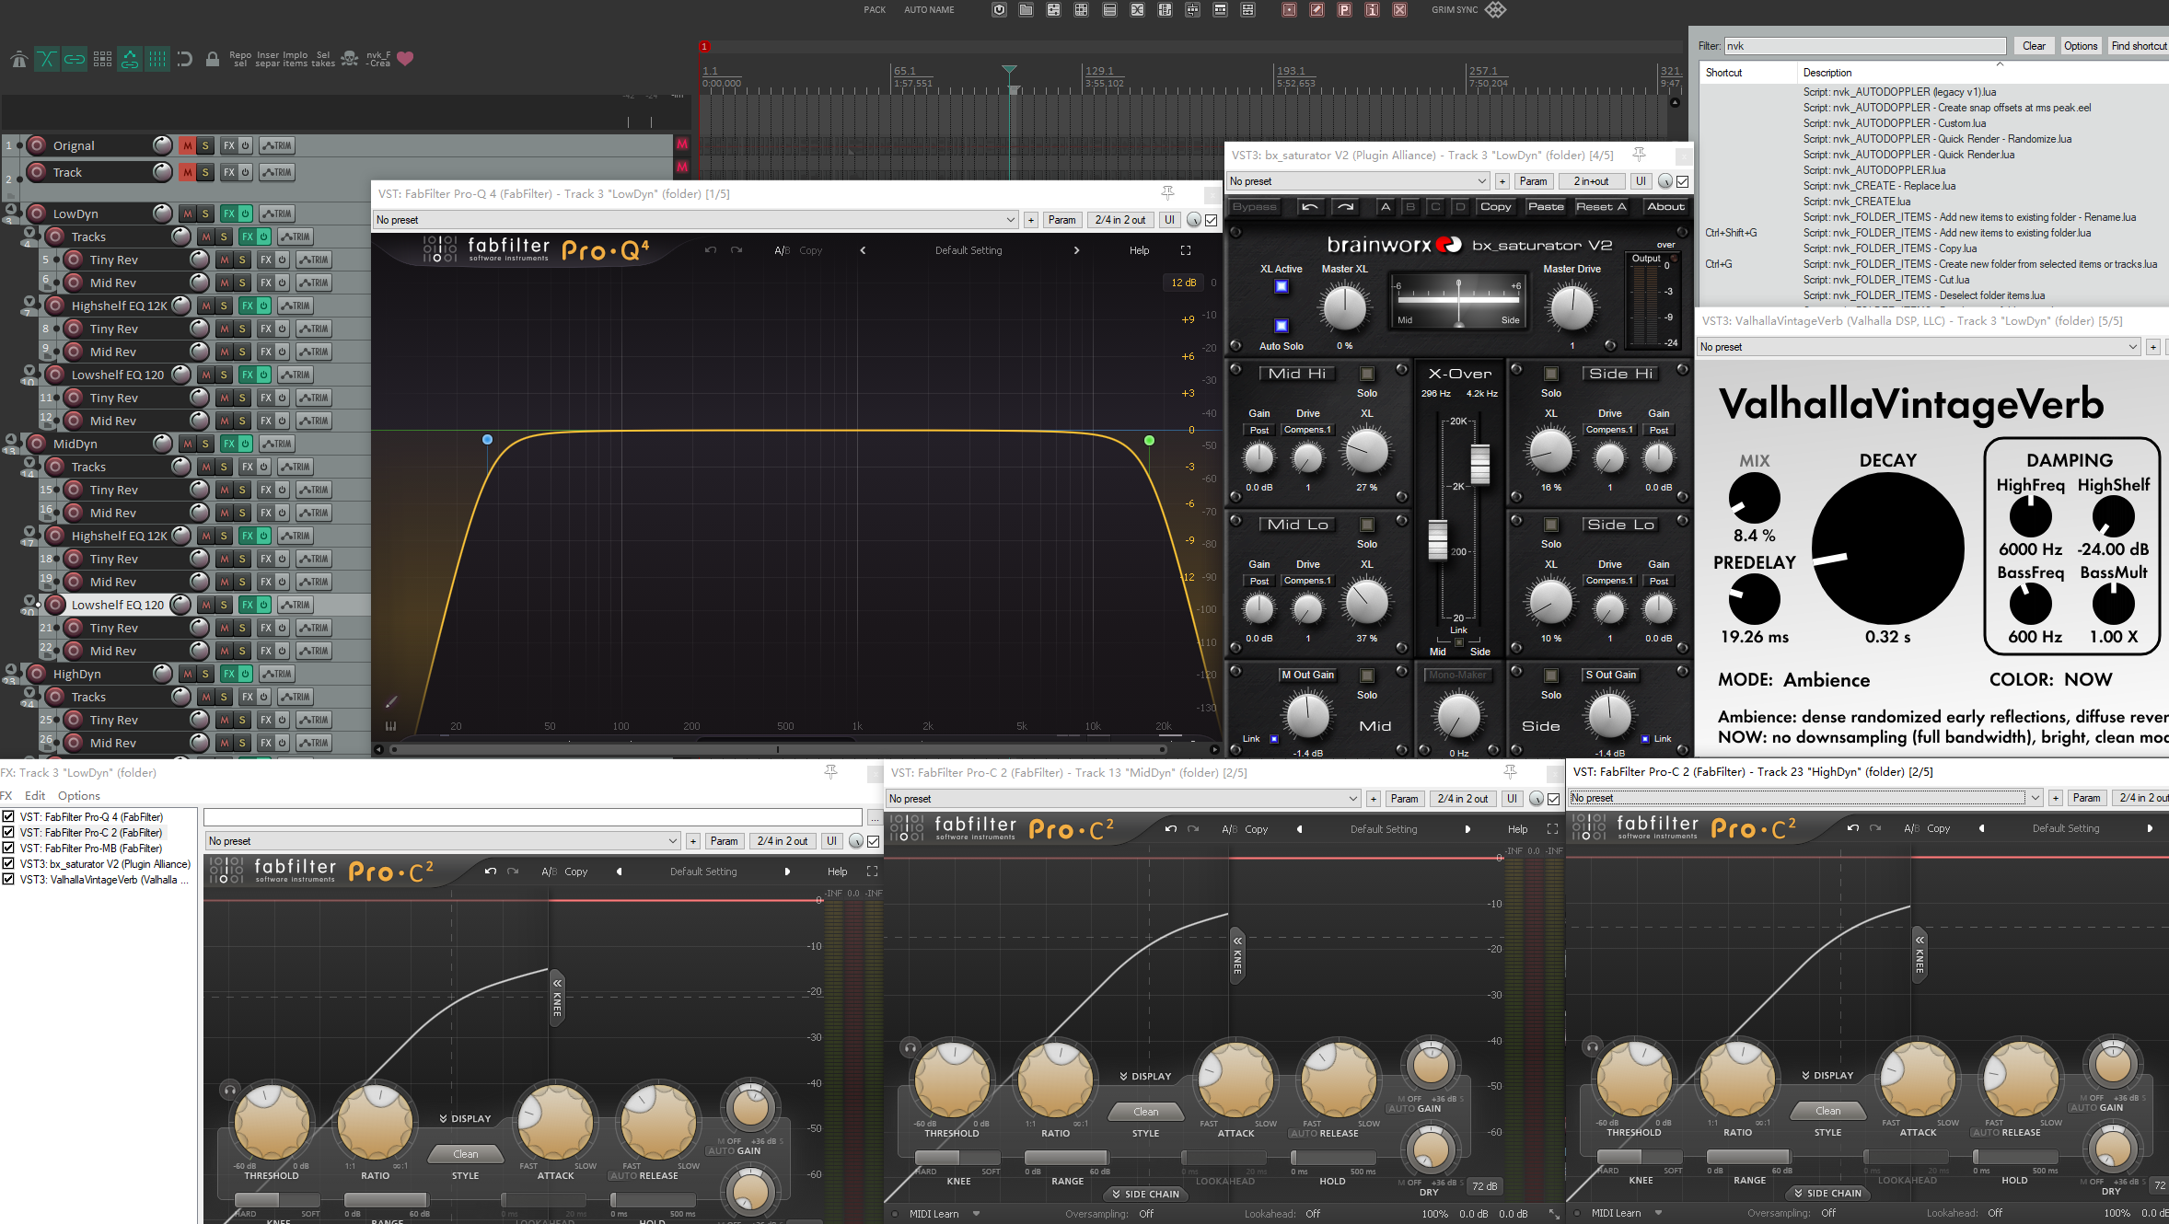Solo the Track track

coord(205,172)
